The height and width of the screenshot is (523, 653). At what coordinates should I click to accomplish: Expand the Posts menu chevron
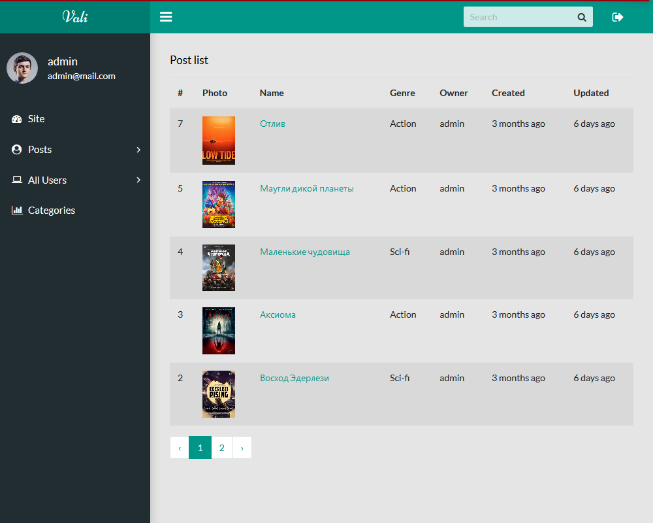click(138, 150)
